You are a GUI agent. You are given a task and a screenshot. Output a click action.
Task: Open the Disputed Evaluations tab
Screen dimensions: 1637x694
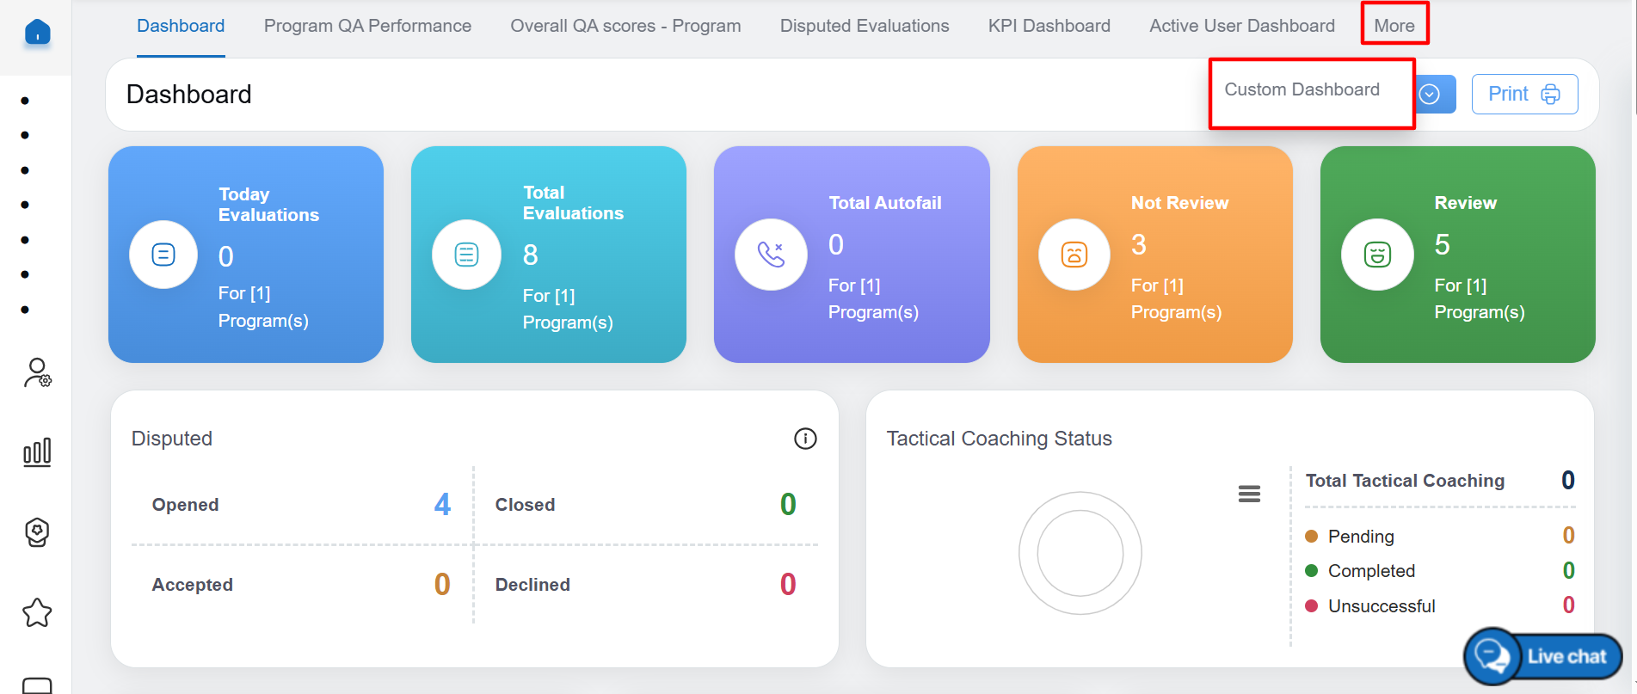864,26
